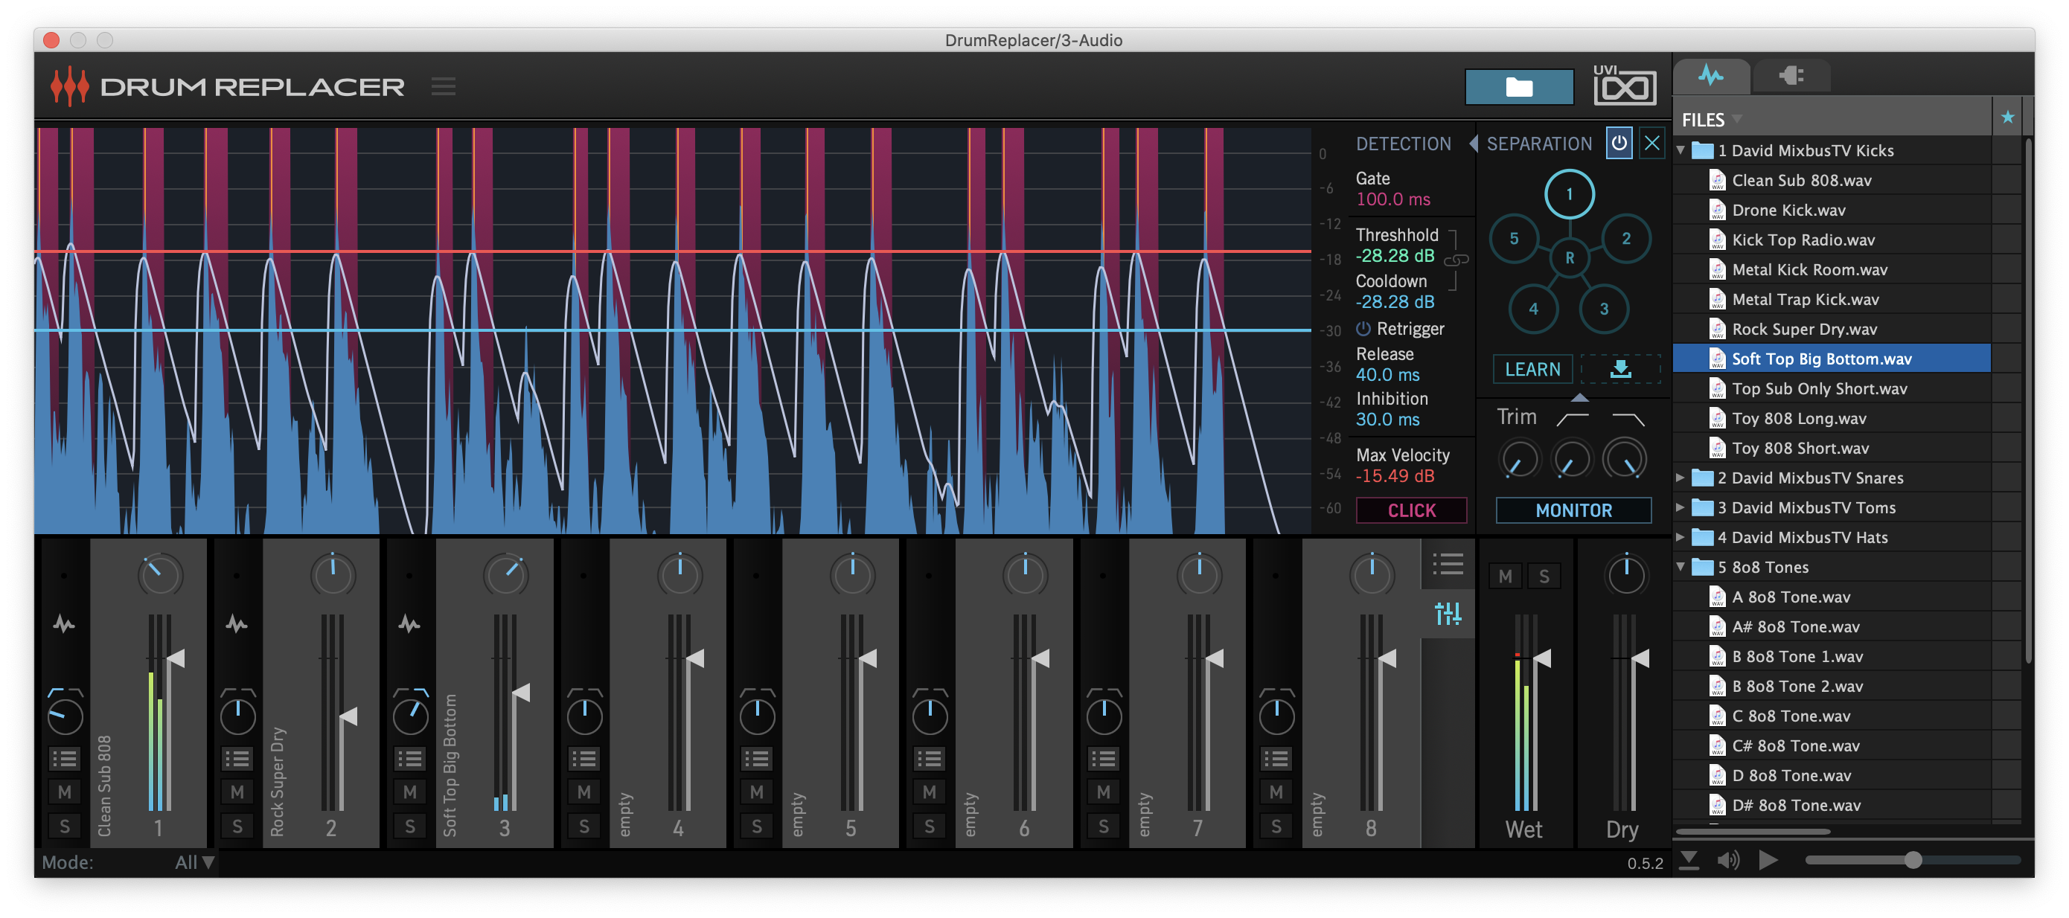Open the DRUM REPLACER hamburger menu
Viewport: 2069px width, 918px height.
pyautogui.click(x=444, y=86)
